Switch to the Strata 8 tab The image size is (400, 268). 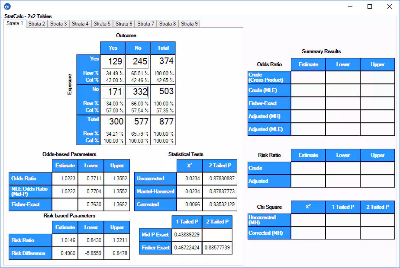168,24
